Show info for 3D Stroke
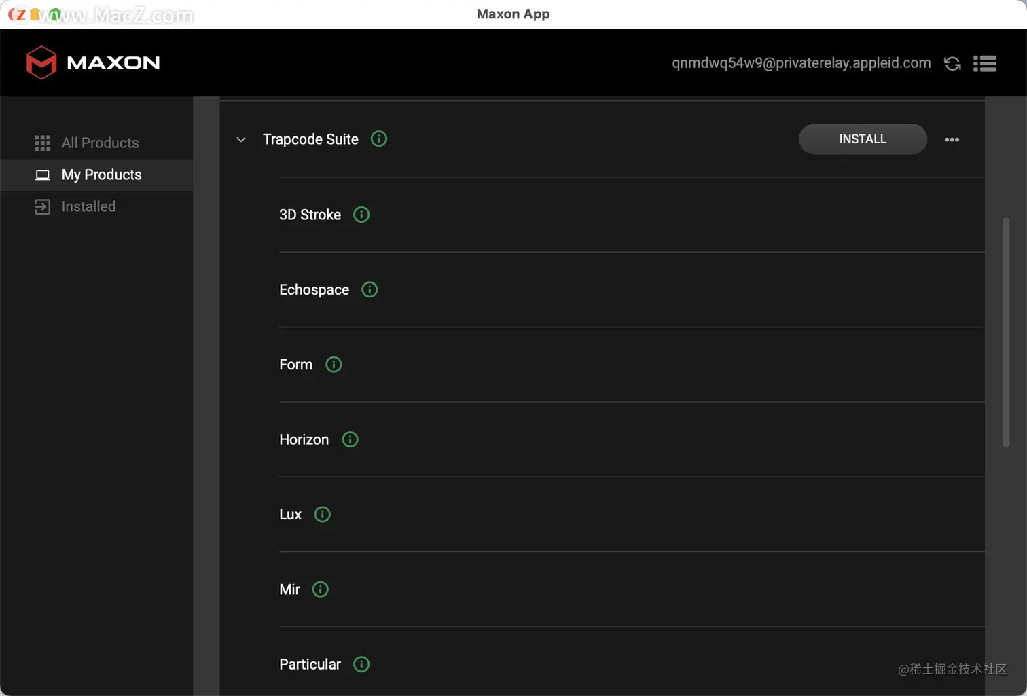The height and width of the screenshot is (696, 1027). click(361, 215)
